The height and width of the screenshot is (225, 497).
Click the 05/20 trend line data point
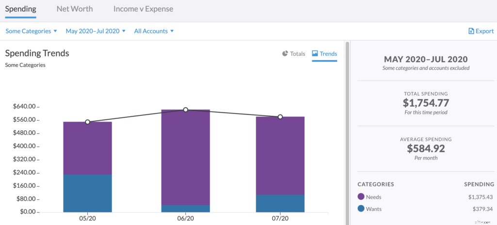(87, 122)
